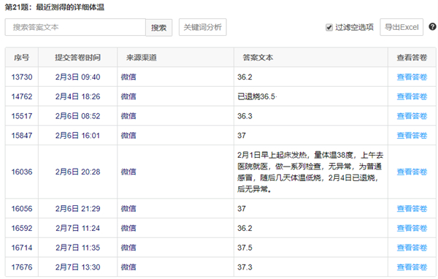Open 查看答卷 for entry 15517
Screen dimensions: 438x279
pyautogui.click(x=412, y=116)
